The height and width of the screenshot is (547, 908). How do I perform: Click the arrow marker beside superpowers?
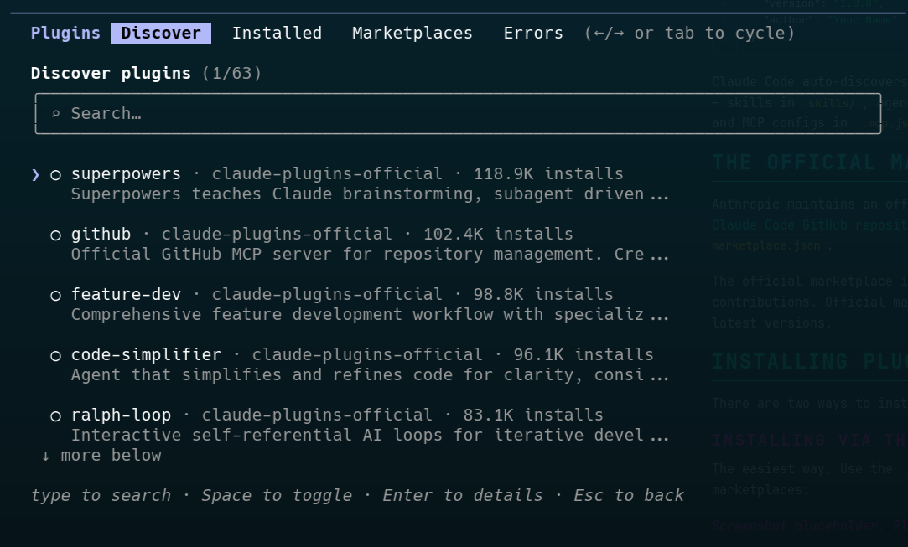[x=35, y=173]
